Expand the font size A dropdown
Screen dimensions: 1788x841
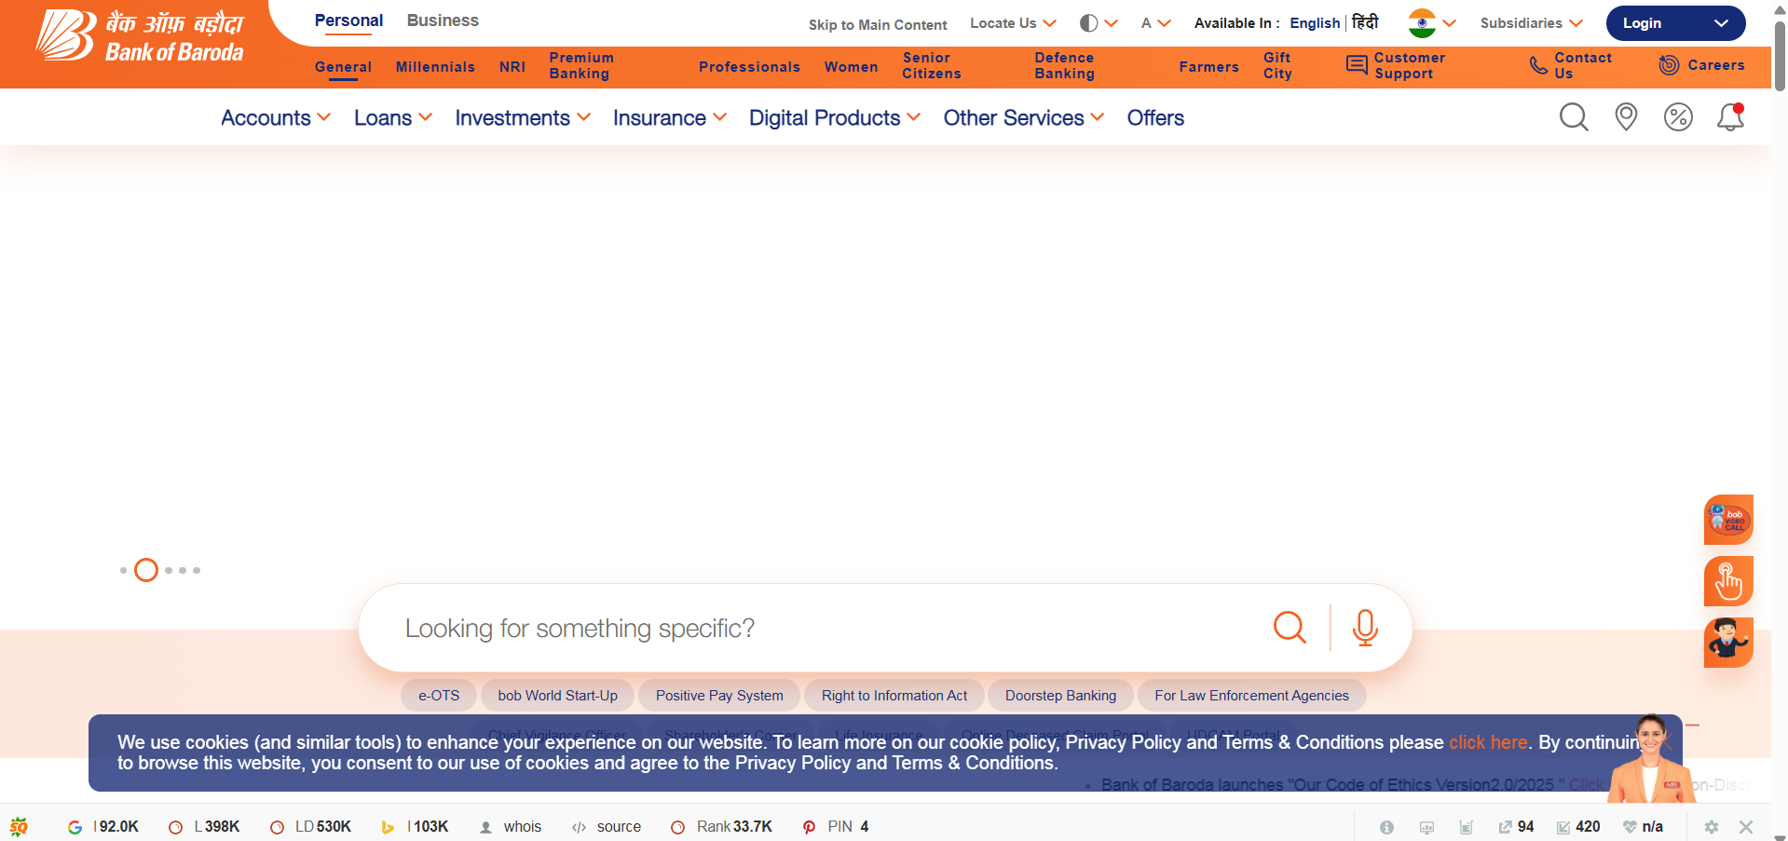tap(1155, 23)
